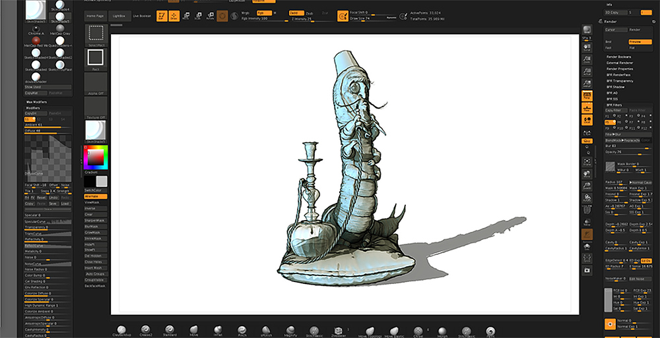This screenshot has width=660, height=338.
Task: Open the Home Page tab
Action: [x=95, y=16]
